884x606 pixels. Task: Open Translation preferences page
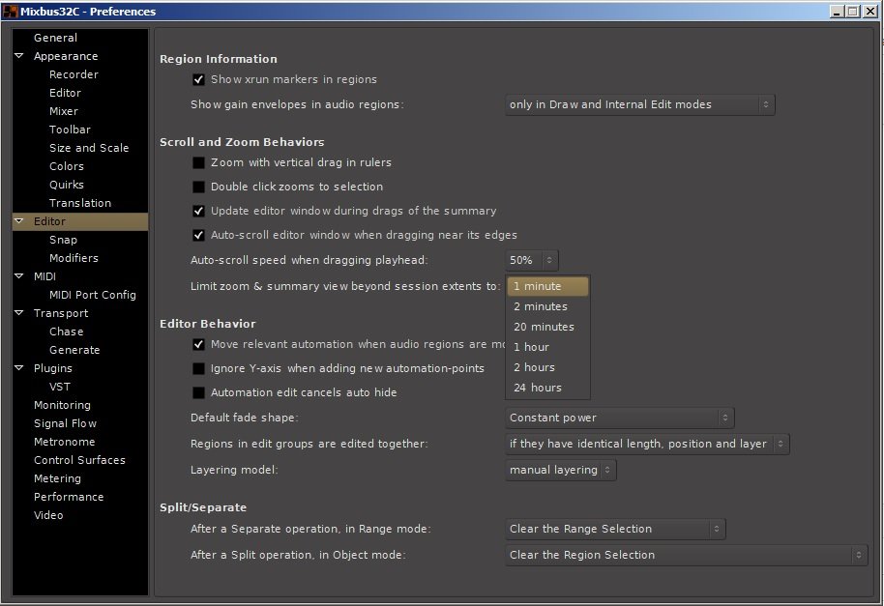[79, 203]
